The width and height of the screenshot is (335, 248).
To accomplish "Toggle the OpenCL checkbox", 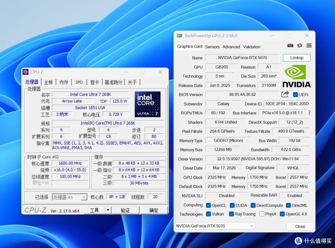I will (208, 205).
